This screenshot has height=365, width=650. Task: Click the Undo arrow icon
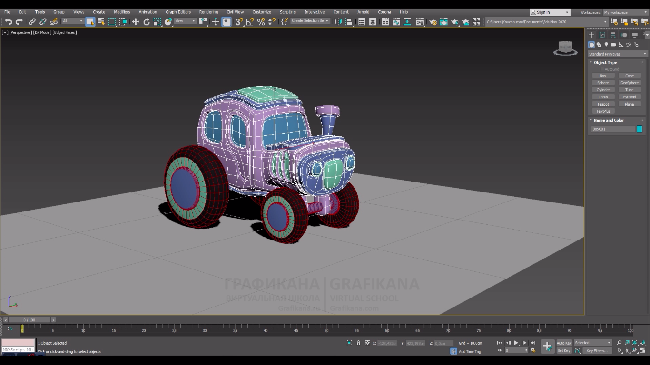click(8, 22)
